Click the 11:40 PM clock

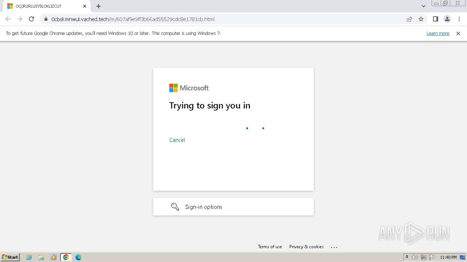[x=448, y=257]
